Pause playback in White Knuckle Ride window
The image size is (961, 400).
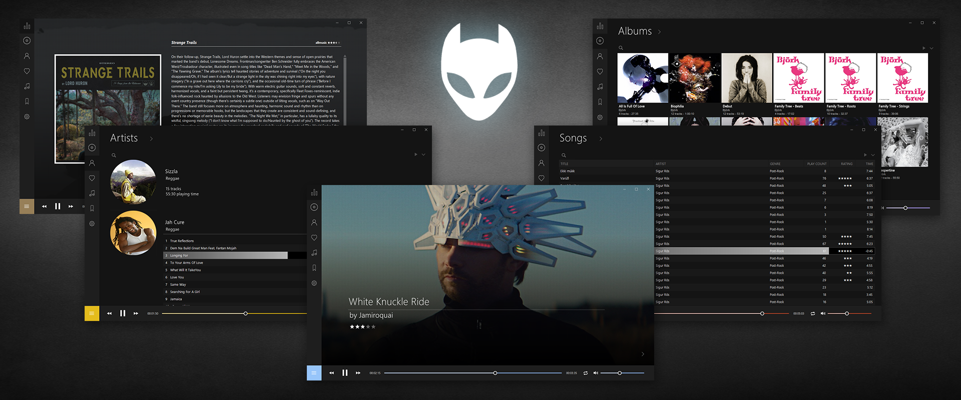coord(345,373)
